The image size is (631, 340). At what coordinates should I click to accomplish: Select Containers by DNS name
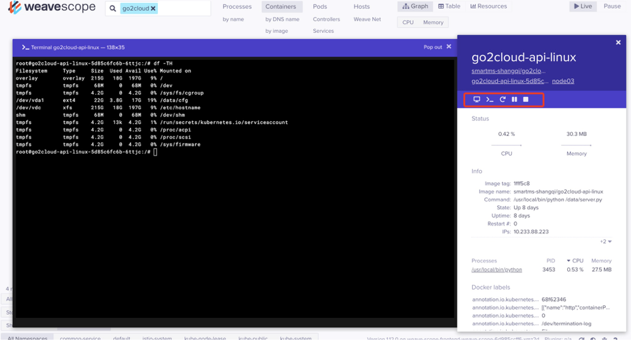click(x=282, y=20)
